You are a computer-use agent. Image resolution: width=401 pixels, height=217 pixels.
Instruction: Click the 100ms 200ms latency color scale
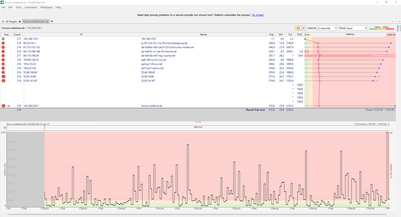coord(383,28)
